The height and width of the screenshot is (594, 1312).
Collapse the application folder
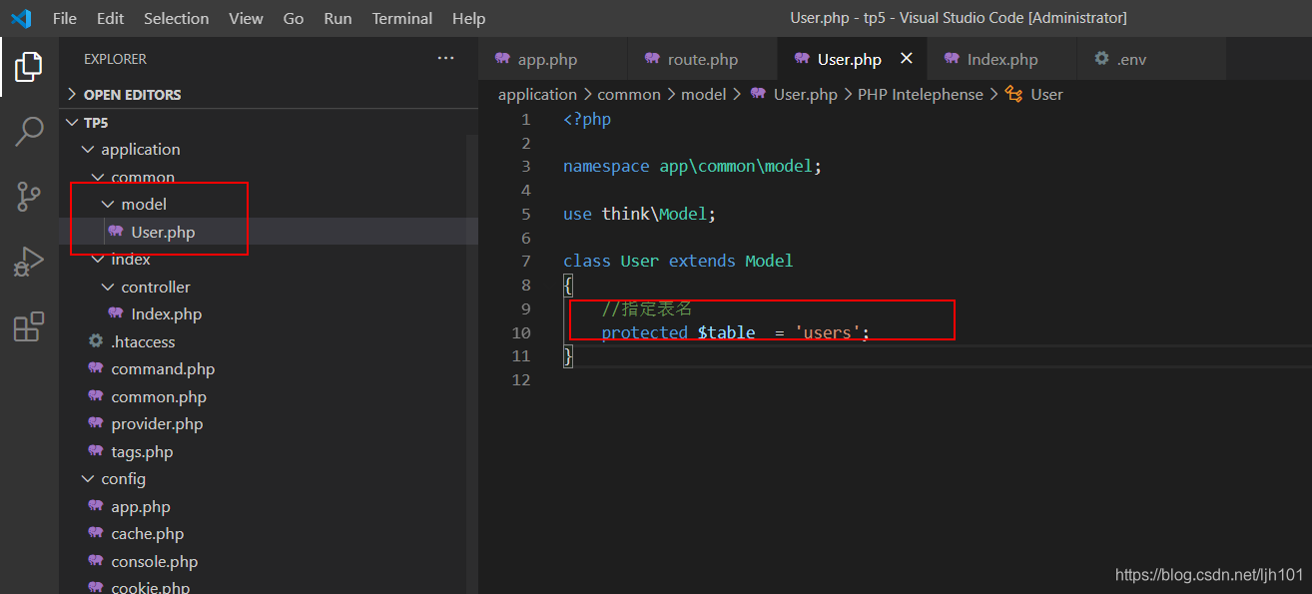tap(269, 149)
